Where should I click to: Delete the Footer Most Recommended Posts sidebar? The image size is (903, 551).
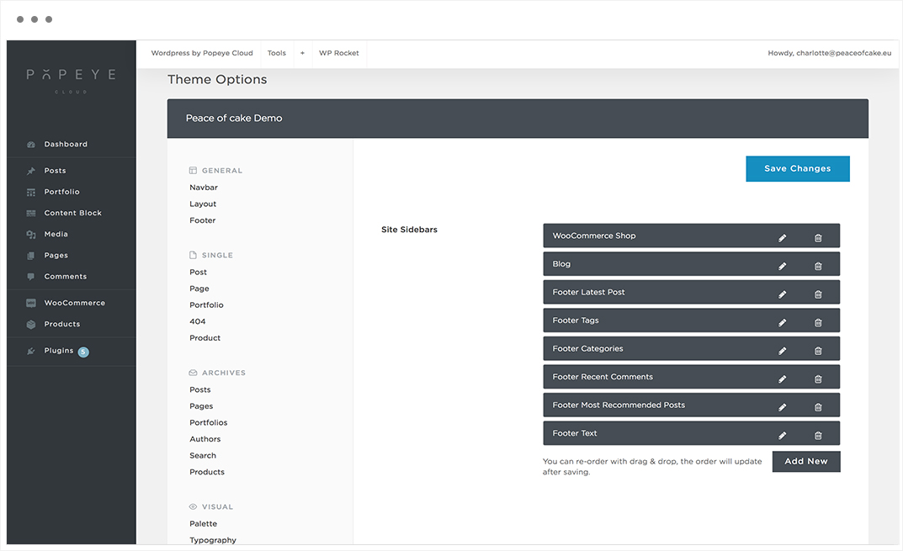click(818, 407)
